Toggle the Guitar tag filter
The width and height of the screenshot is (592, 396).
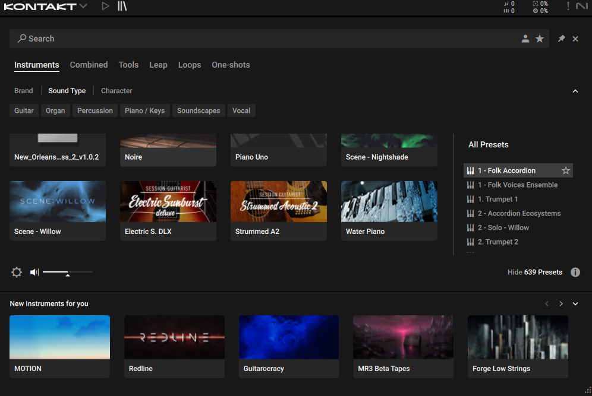(x=24, y=110)
